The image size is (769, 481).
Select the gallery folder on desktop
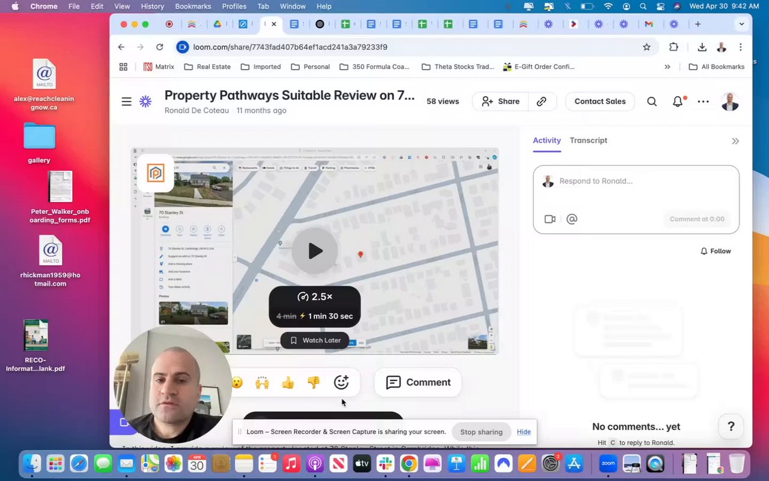(x=39, y=142)
